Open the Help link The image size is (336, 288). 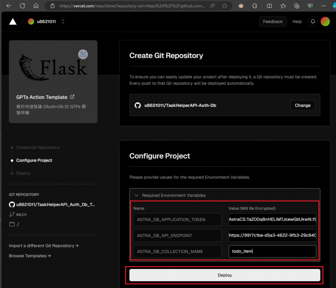297,22
